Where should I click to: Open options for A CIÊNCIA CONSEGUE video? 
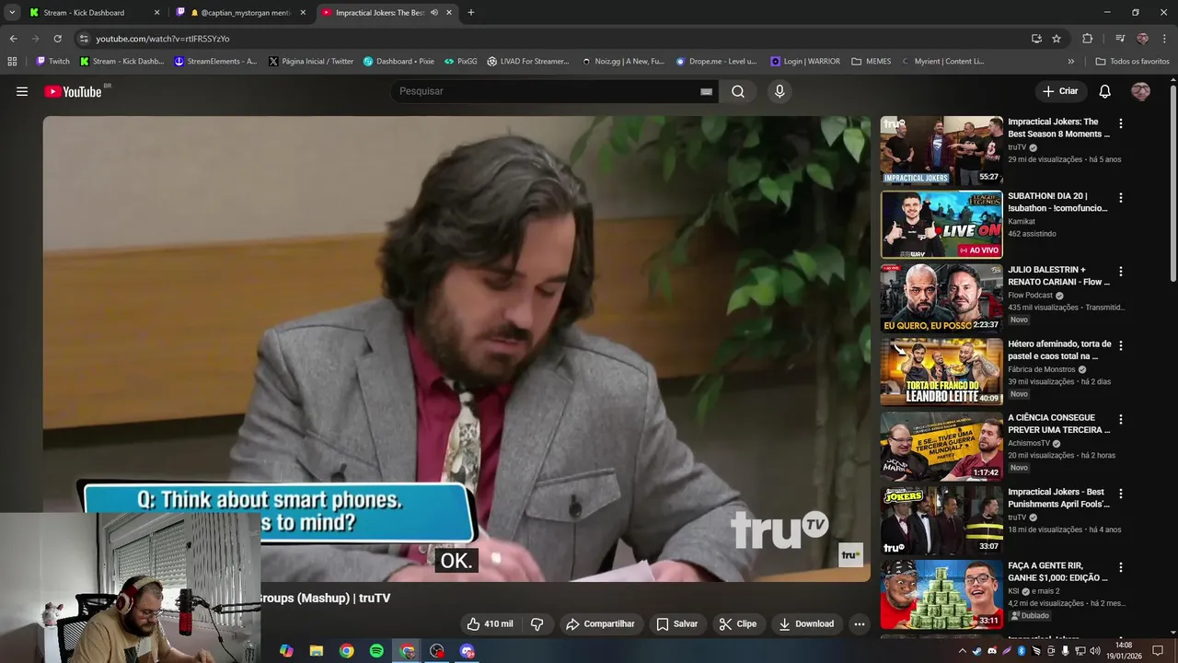pyautogui.click(x=1120, y=419)
